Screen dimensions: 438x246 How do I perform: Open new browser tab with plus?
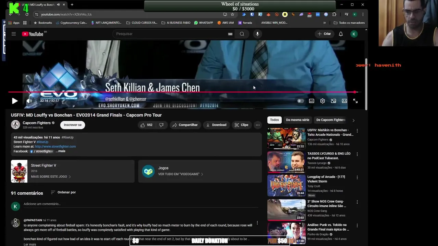click(72, 5)
